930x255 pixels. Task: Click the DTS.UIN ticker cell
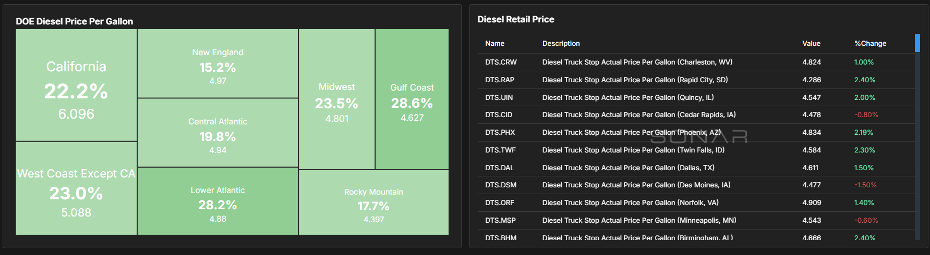pyautogui.click(x=499, y=97)
